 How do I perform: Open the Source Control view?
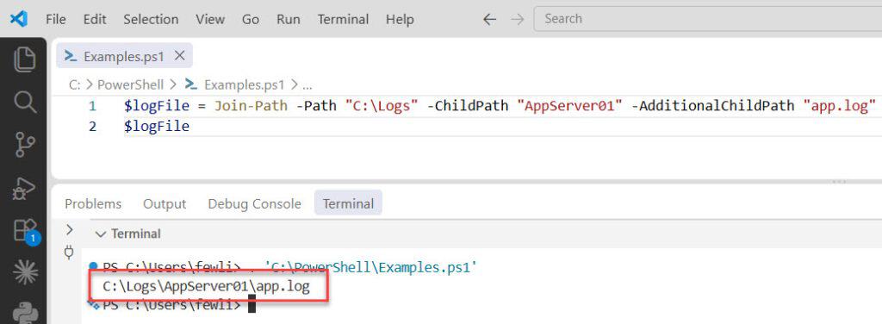tap(24, 145)
